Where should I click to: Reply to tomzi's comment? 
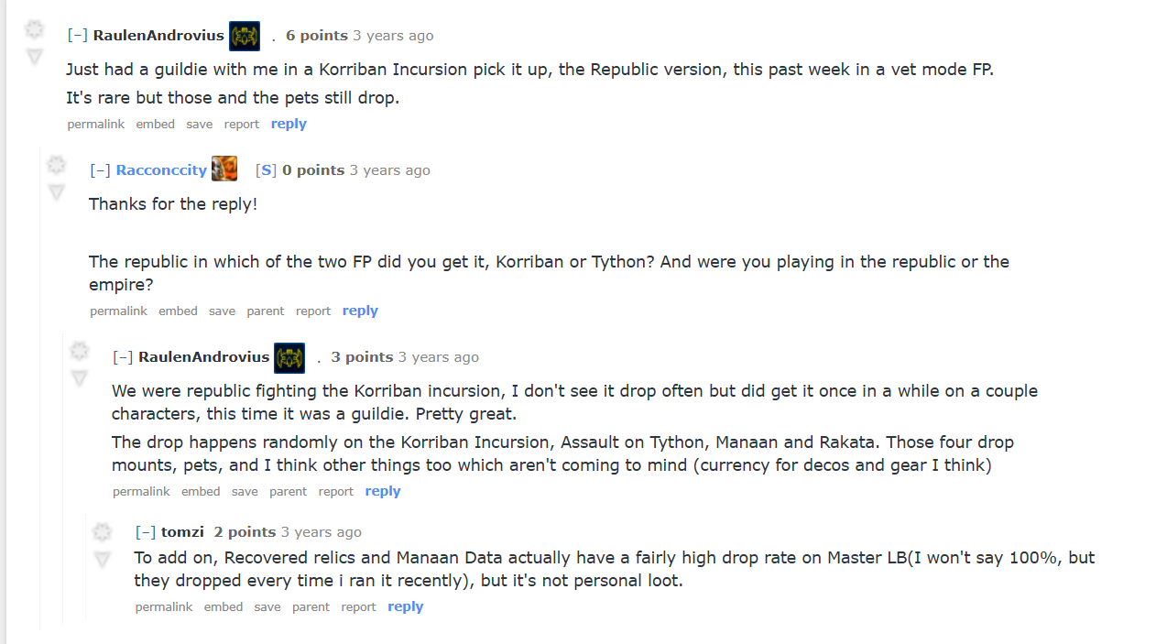pos(405,606)
